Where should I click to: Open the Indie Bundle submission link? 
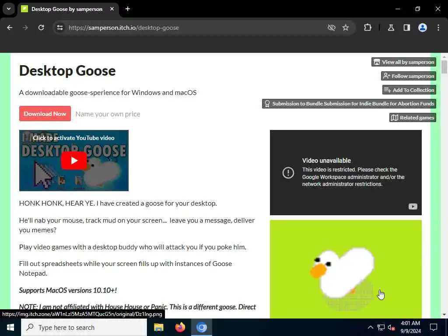349,104
